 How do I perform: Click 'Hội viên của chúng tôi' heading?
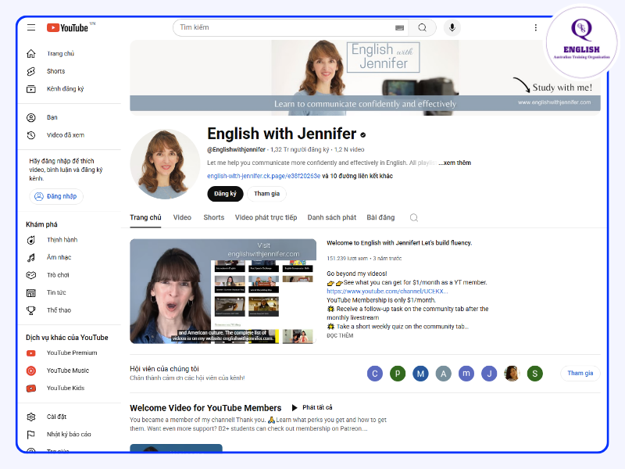point(164,369)
